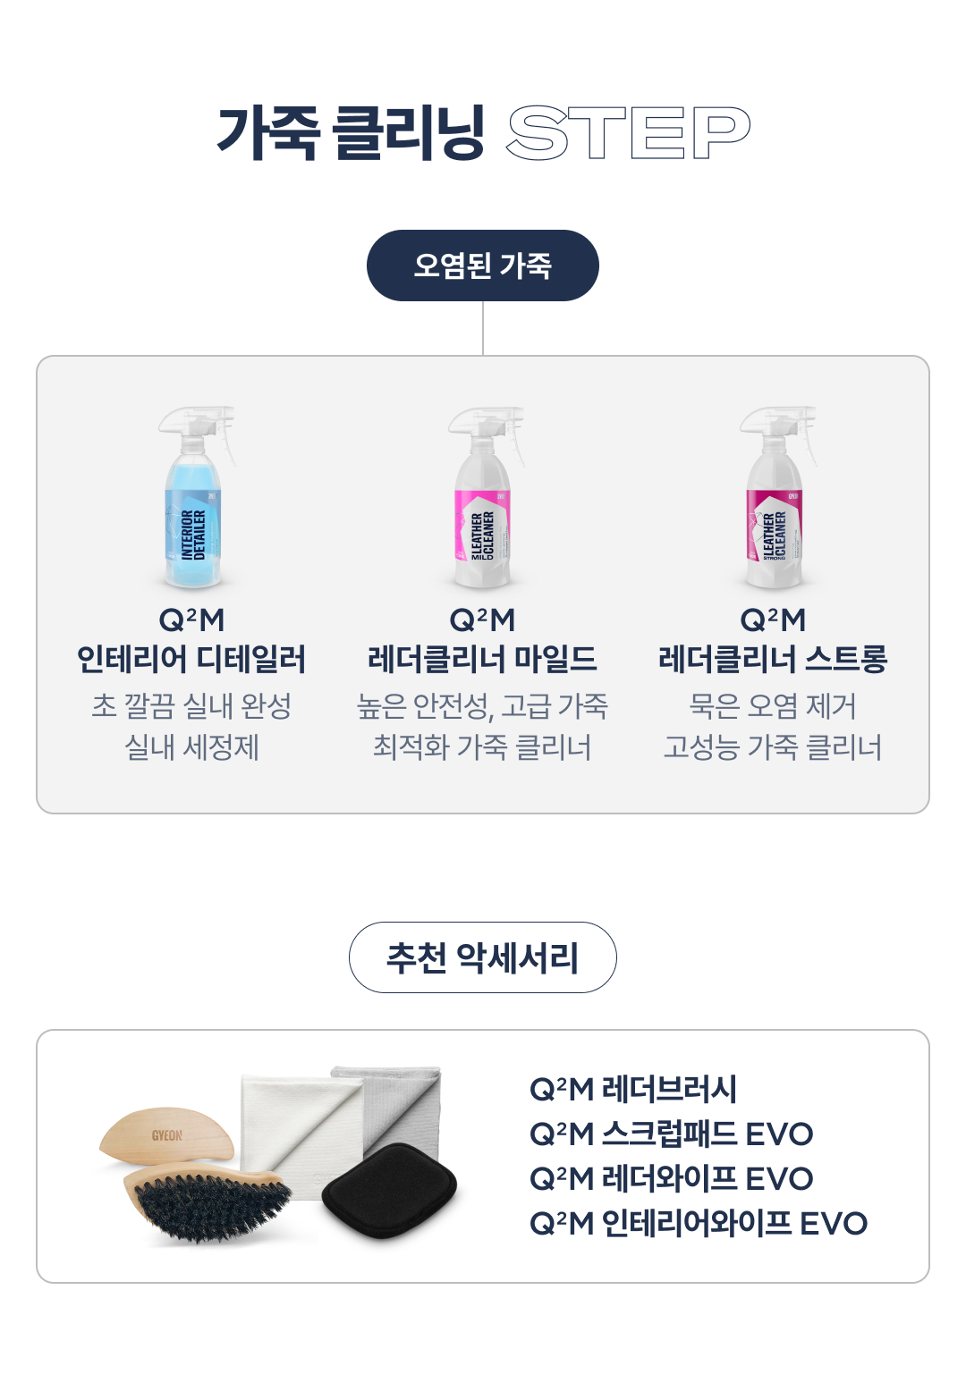Open the Q²M 인테리어와이프 EVO link
Image resolution: width=966 pixels, height=1391 pixels.
click(x=699, y=1223)
